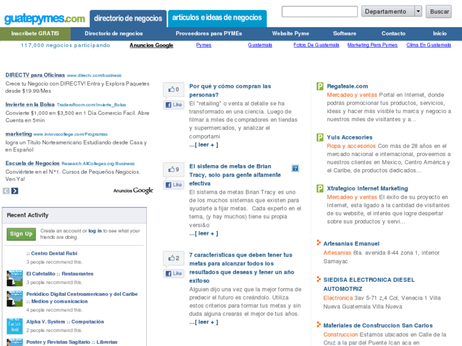This screenshot has height=346, width=462.
Task: Click the previous ads arrow in Google ads block
Action: pyautogui.click(x=6, y=191)
